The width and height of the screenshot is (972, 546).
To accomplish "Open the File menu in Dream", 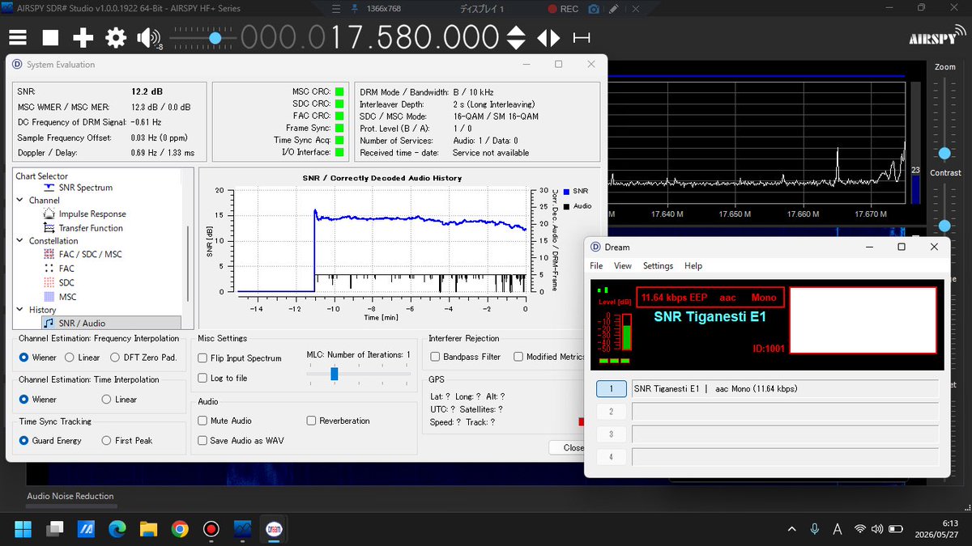I will [x=596, y=266].
